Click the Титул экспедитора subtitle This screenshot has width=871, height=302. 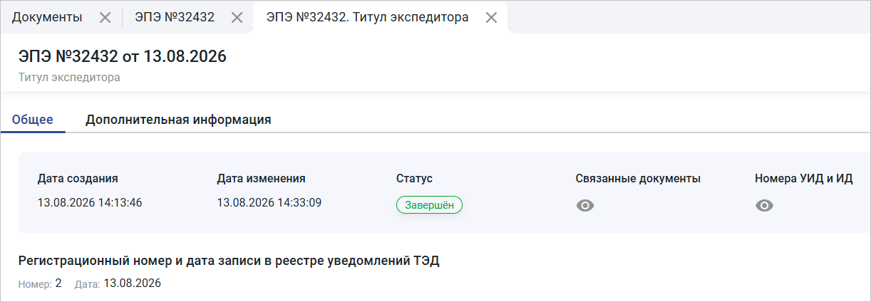[x=69, y=78]
